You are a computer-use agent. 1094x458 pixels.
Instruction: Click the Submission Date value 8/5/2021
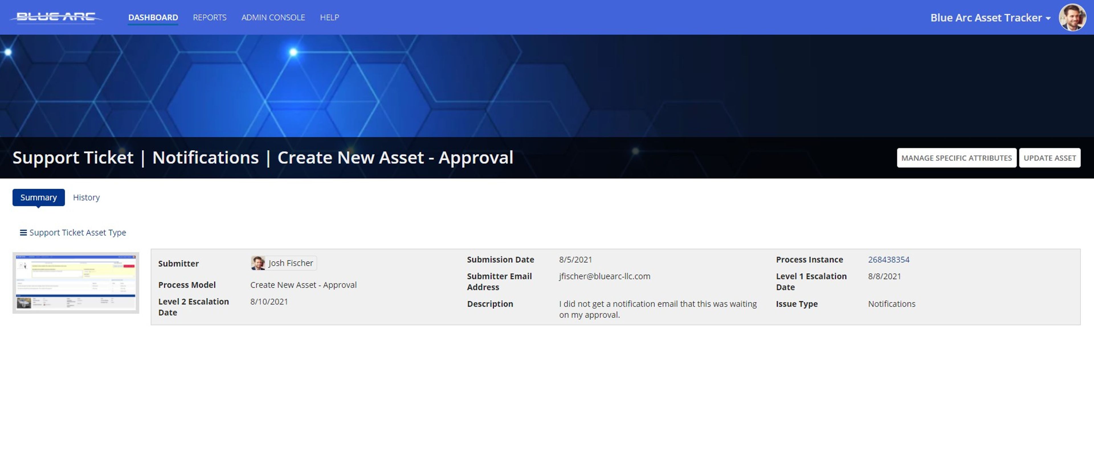[x=575, y=259]
